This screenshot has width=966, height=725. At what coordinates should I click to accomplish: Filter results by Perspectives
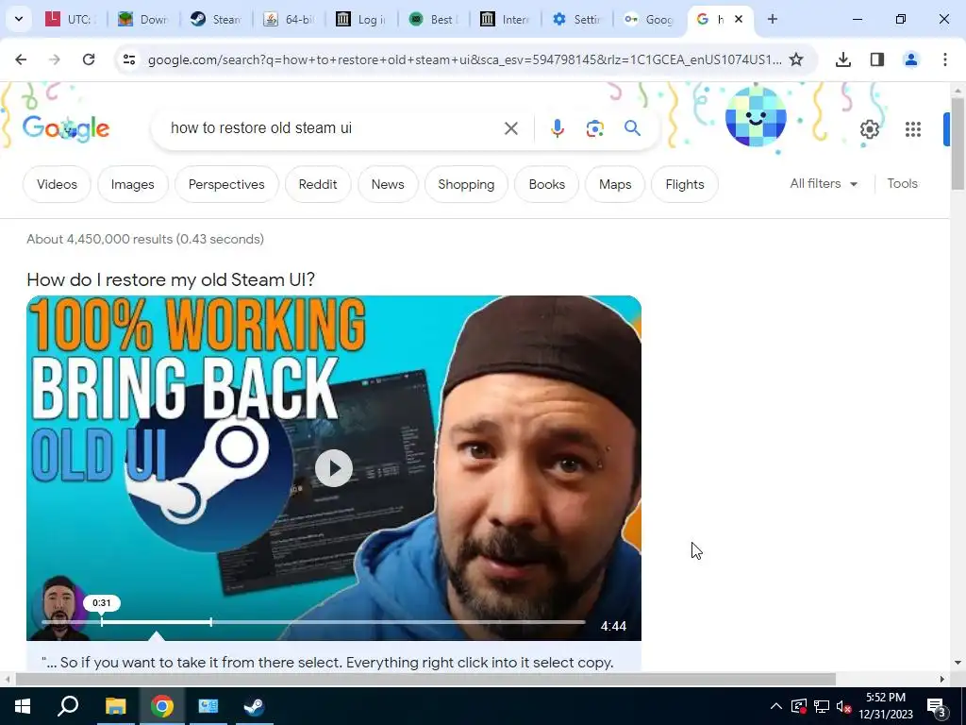pos(226,184)
